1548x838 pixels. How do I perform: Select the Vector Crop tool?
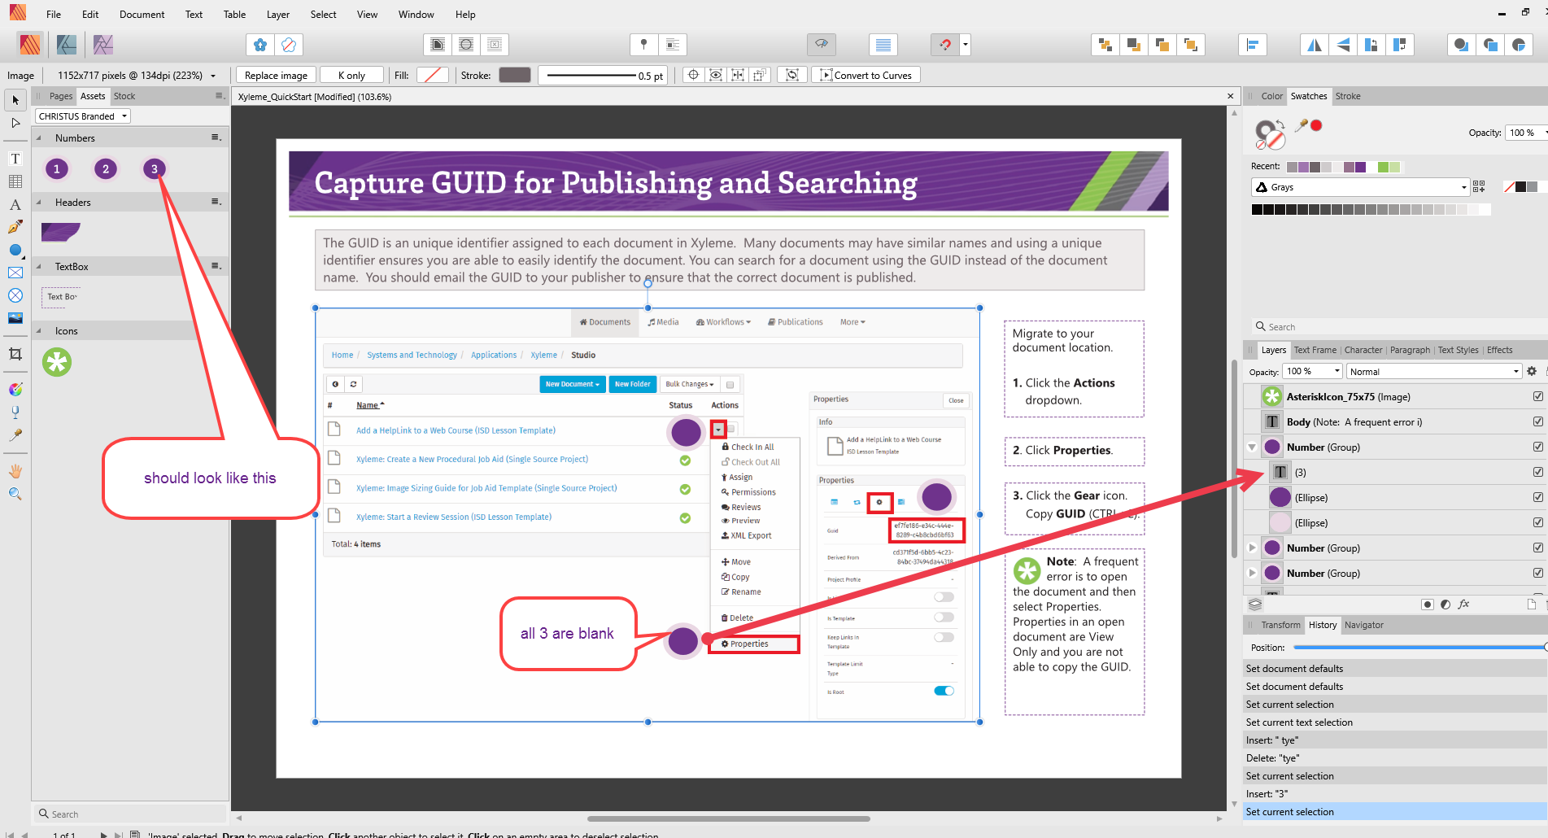(x=15, y=354)
